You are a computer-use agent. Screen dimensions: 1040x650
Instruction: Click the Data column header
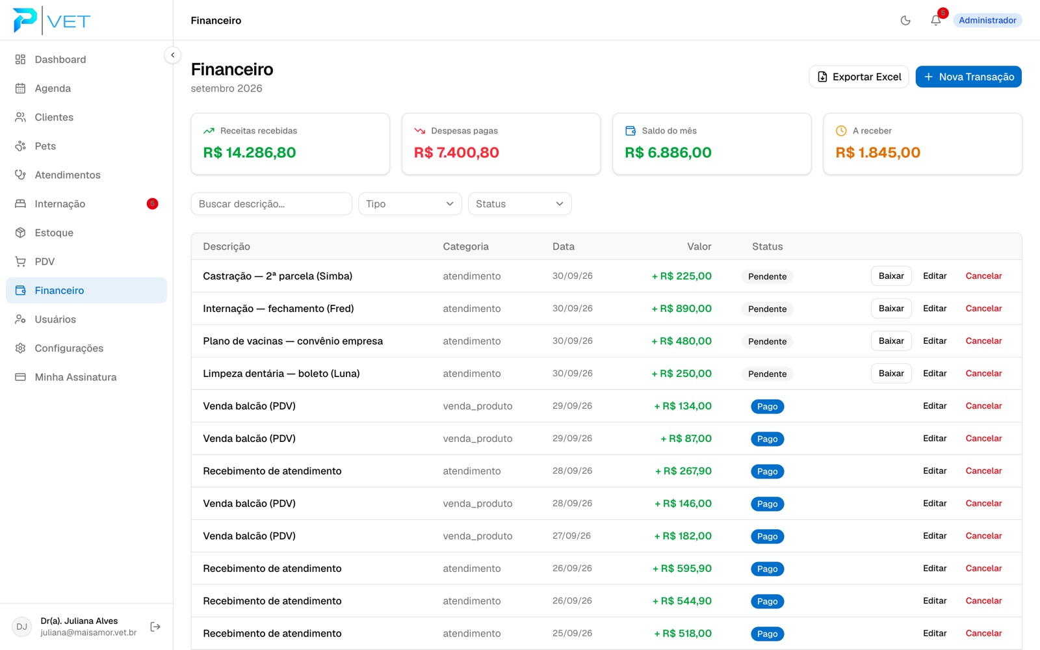[x=564, y=246]
